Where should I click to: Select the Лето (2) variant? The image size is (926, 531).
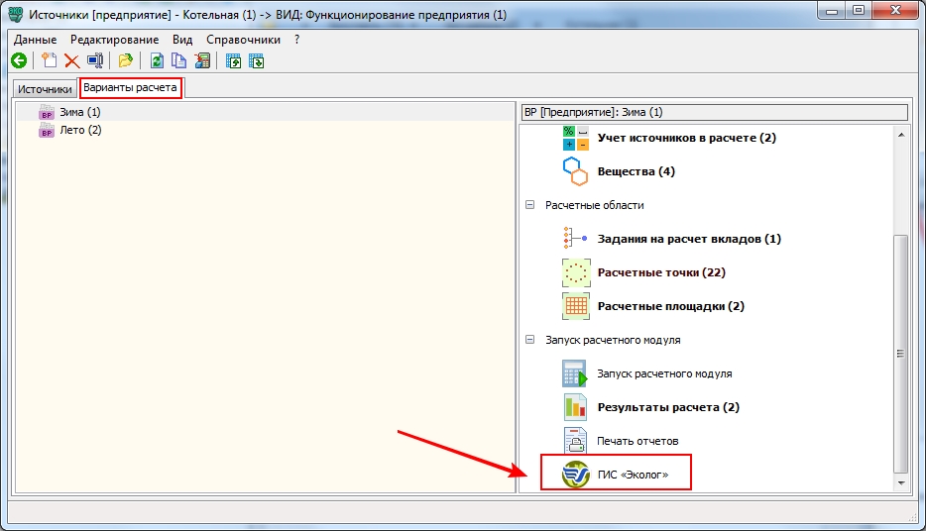(80, 130)
